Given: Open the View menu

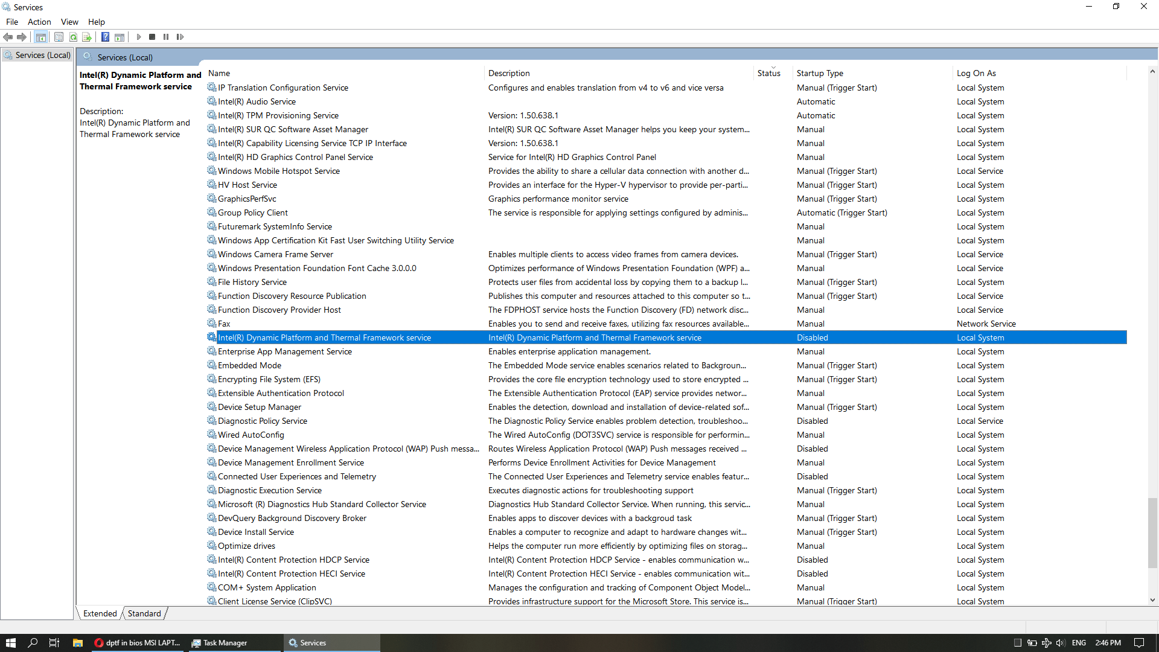Looking at the screenshot, I should [x=69, y=22].
